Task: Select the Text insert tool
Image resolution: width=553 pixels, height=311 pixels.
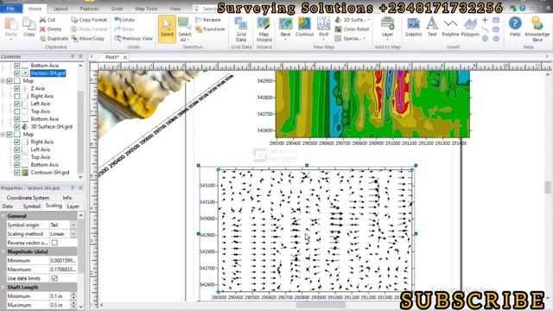Action: click(x=432, y=27)
